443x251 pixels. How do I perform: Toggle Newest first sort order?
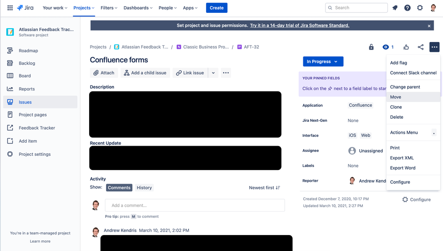point(264,188)
